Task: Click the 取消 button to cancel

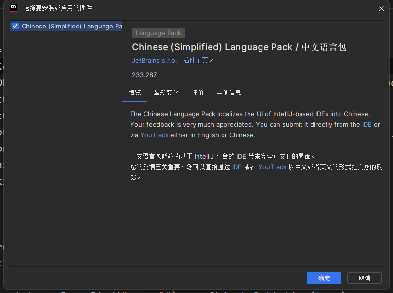Action: click(364, 278)
